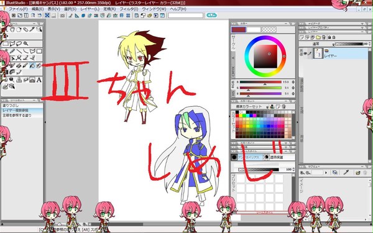This screenshot has width=373, height=233.
Task: Select the rectangular marquee selection tool
Action: click(6, 43)
